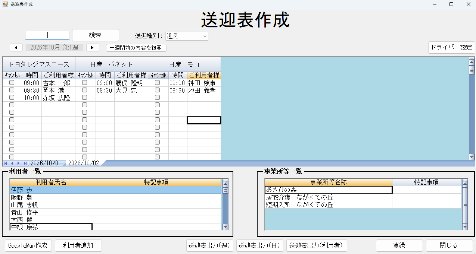
Task: Select 青山 修平 in user list
Action: pos(51,212)
